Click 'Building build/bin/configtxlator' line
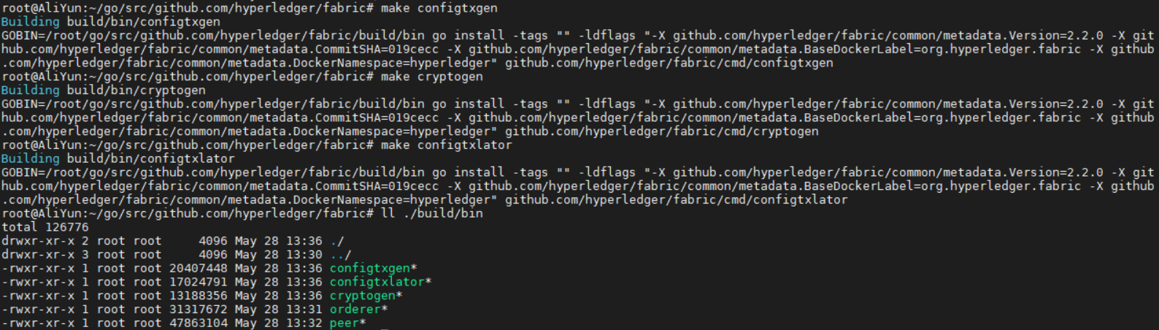 tap(118, 158)
